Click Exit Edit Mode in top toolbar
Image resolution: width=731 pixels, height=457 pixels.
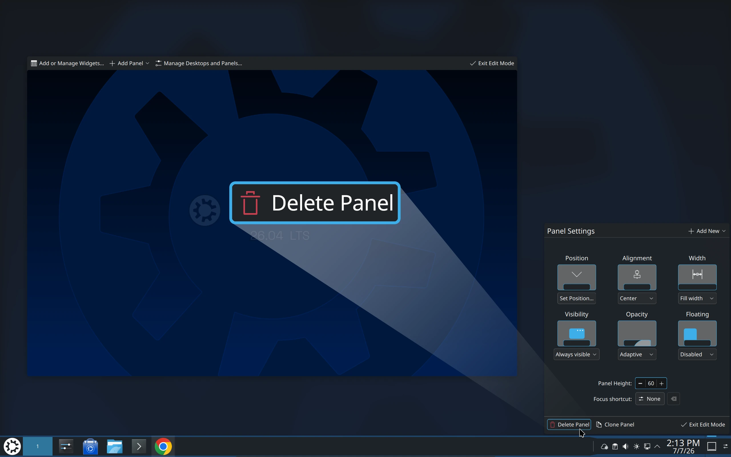pyautogui.click(x=492, y=63)
